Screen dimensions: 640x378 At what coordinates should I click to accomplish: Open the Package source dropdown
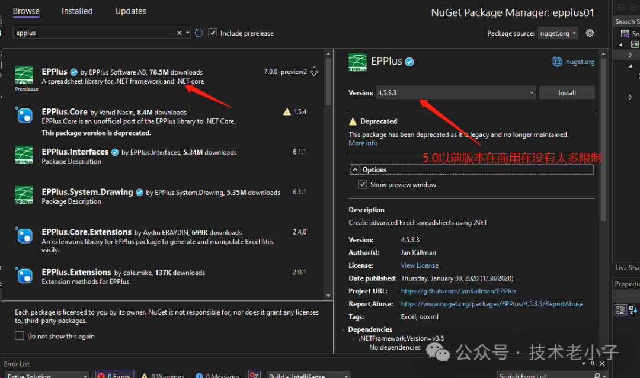(558, 33)
